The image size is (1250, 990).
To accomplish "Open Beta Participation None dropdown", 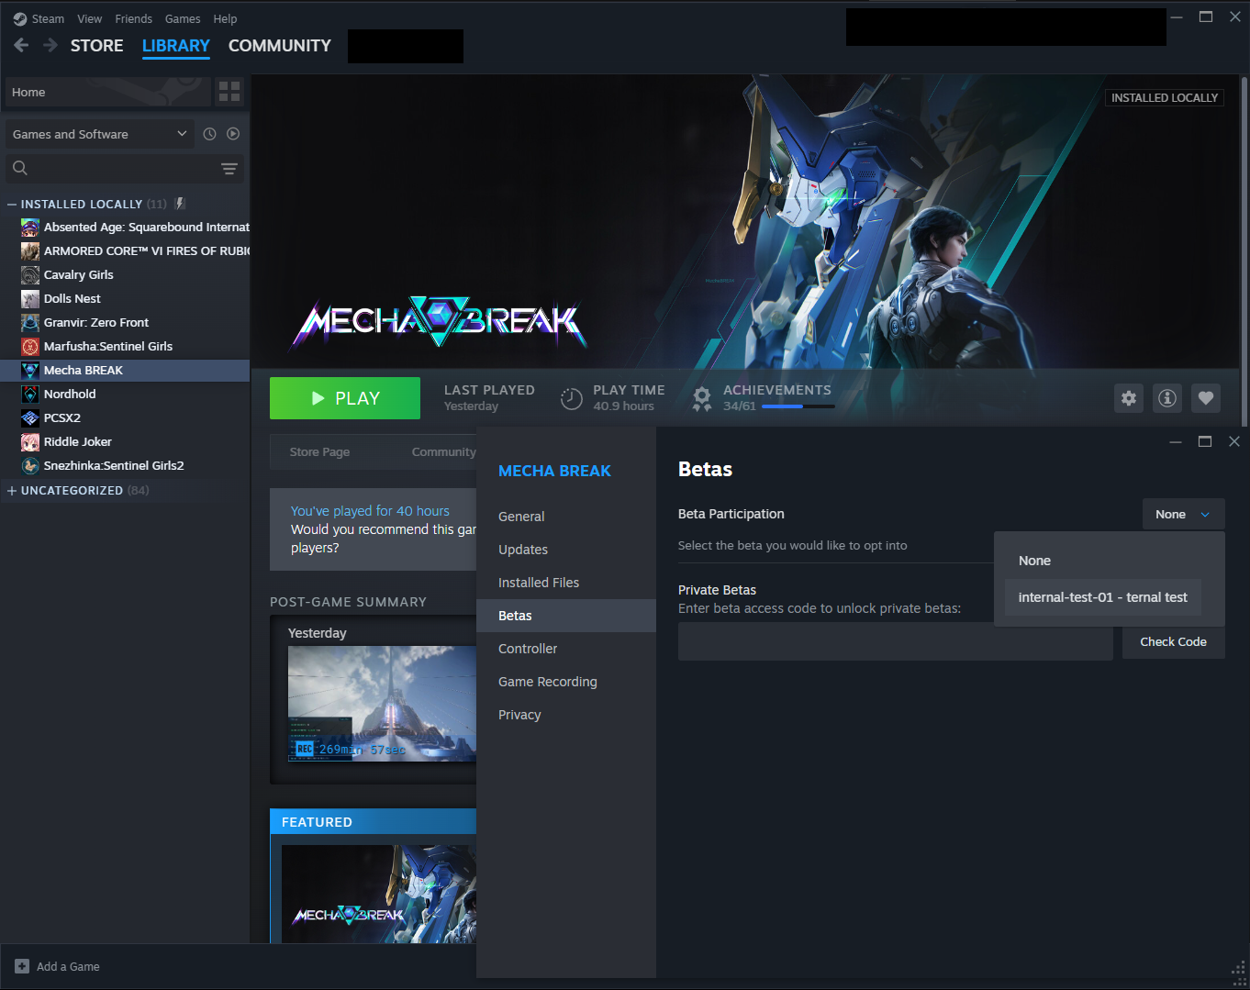I will click(x=1183, y=514).
